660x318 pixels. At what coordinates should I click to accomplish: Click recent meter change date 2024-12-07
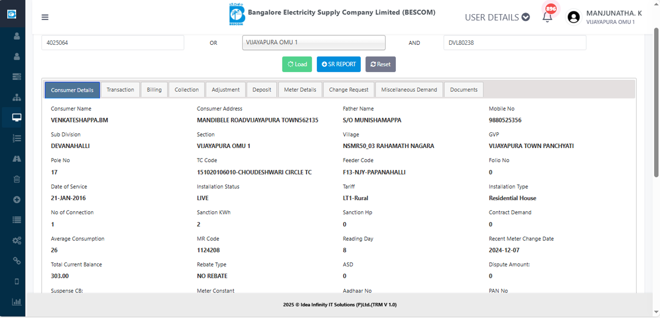pyautogui.click(x=505, y=250)
